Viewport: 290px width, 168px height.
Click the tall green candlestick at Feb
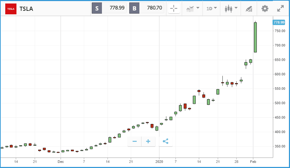point(255,37)
